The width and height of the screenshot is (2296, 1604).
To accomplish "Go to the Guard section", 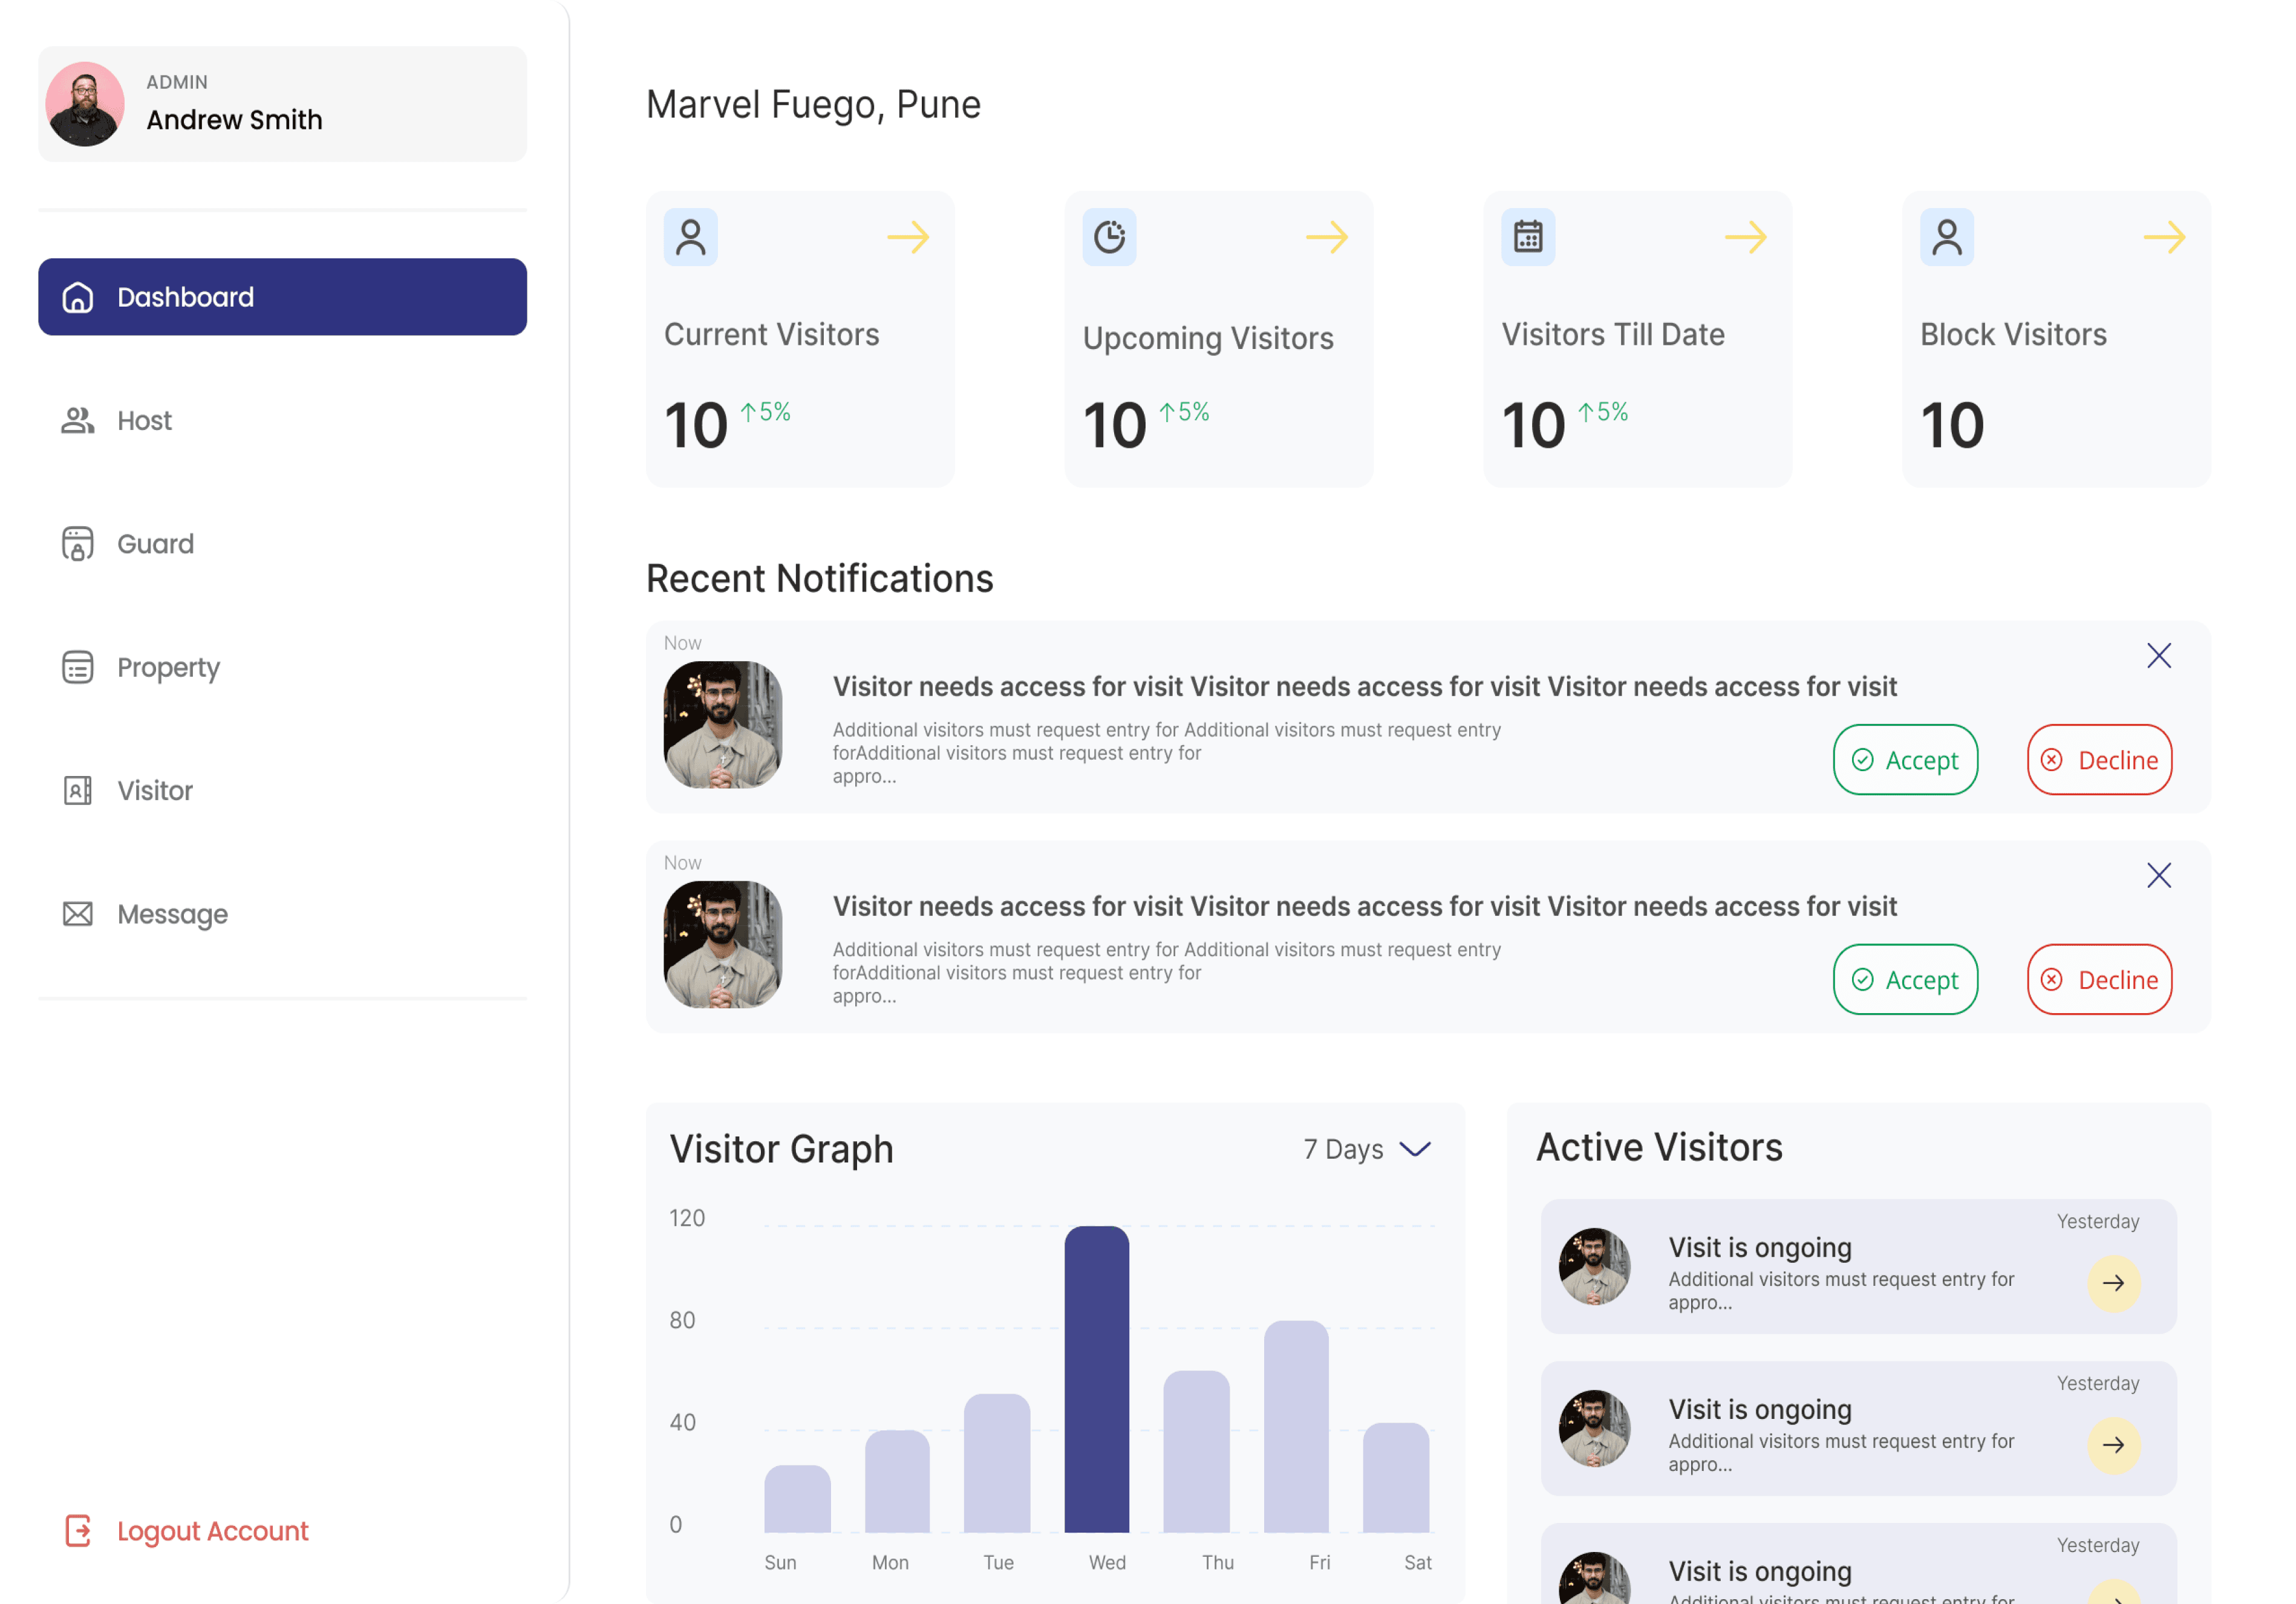I will coord(155,544).
